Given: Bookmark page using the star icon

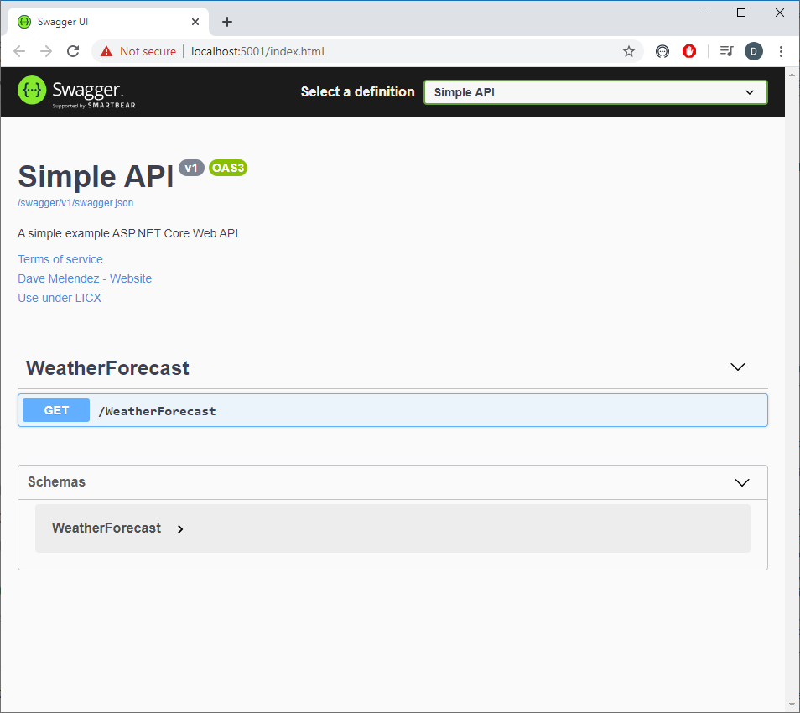Looking at the screenshot, I should (x=629, y=51).
